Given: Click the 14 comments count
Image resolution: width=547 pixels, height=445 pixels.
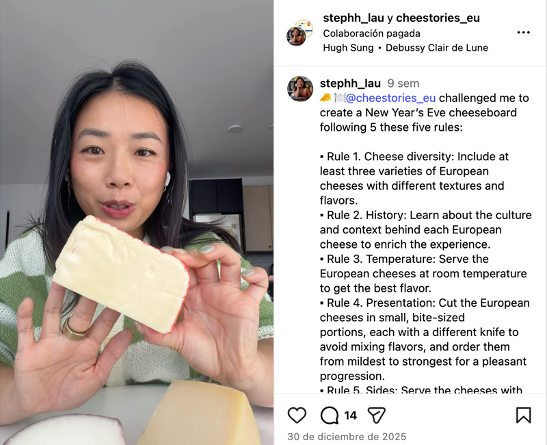Looking at the screenshot, I should pyautogui.click(x=350, y=416).
